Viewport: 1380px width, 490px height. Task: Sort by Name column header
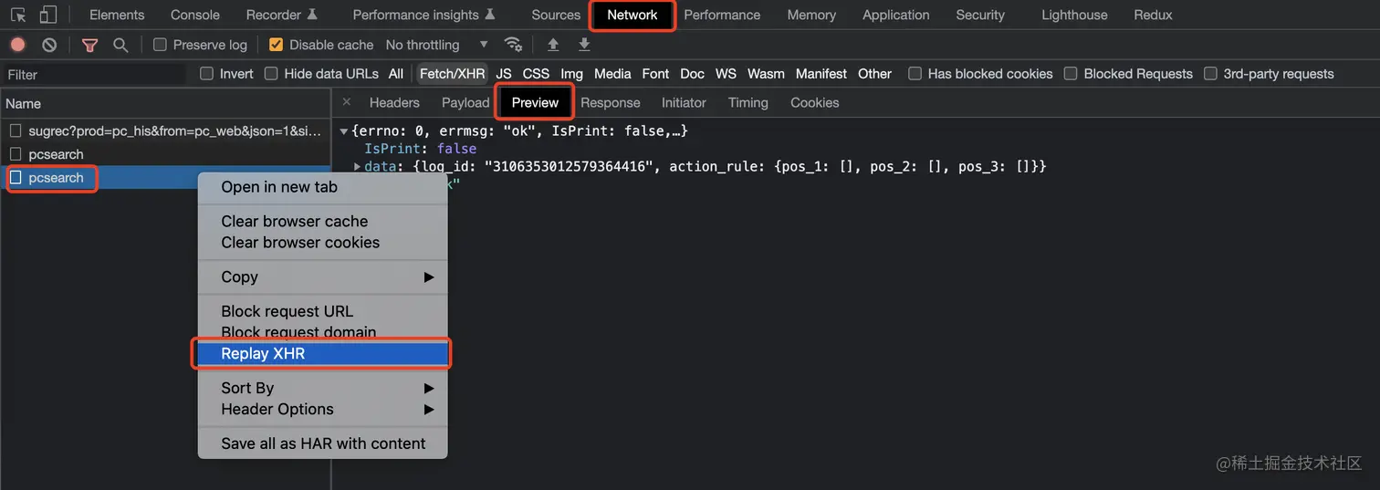[x=165, y=103]
